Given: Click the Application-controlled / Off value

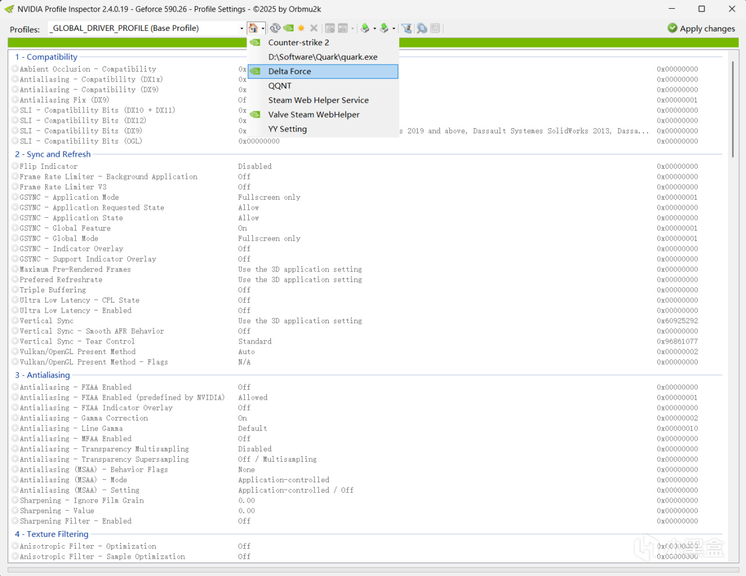Looking at the screenshot, I should [x=295, y=490].
